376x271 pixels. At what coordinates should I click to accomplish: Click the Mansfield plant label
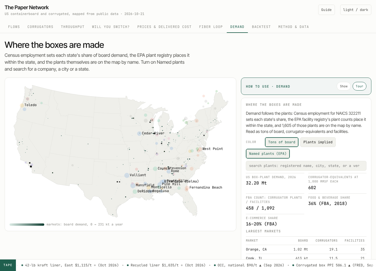(145, 185)
